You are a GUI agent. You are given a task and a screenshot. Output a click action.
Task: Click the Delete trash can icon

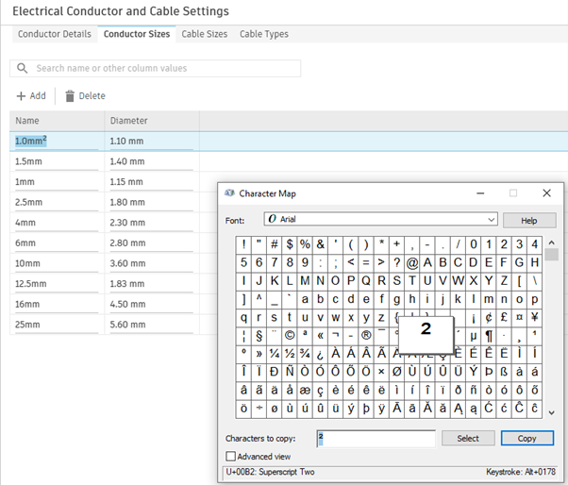click(x=70, y=96)
